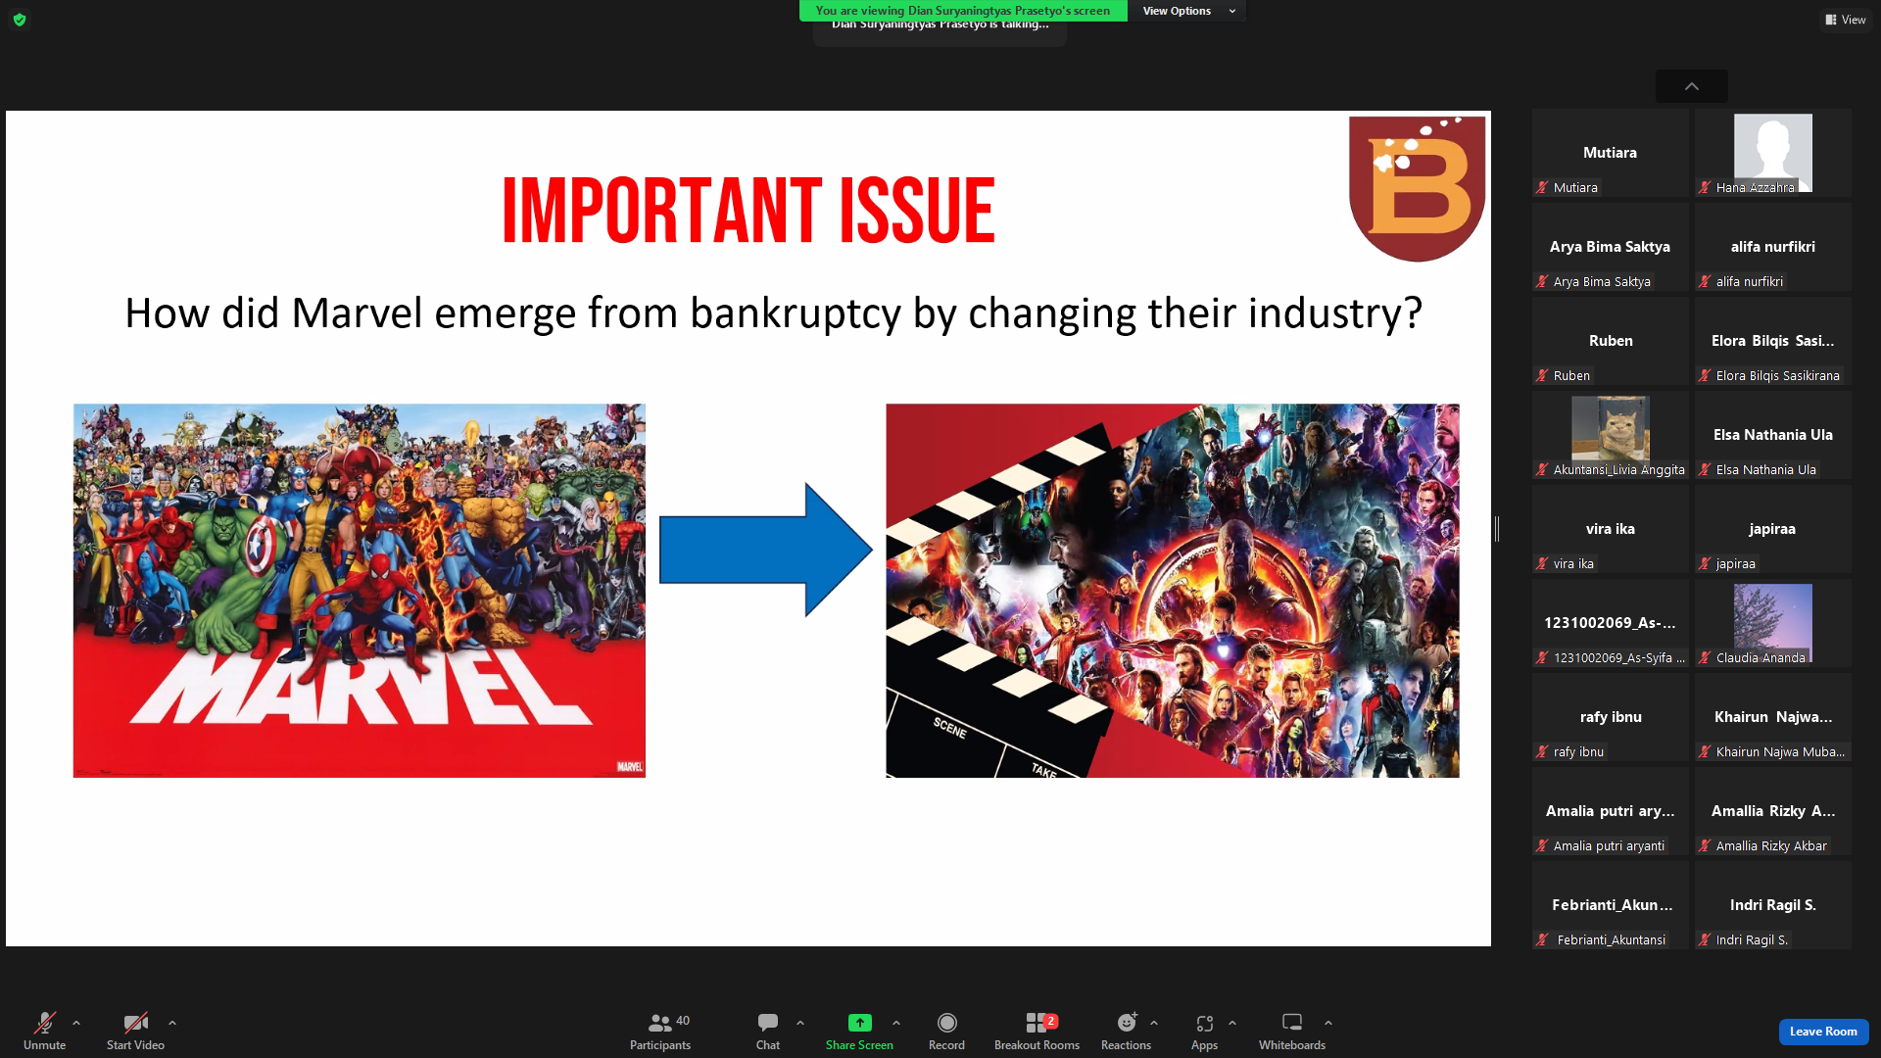The width and height of the screenshot is (1881, 1058).
Task: Open Zoom Apps
Action: (1204, 1031)
